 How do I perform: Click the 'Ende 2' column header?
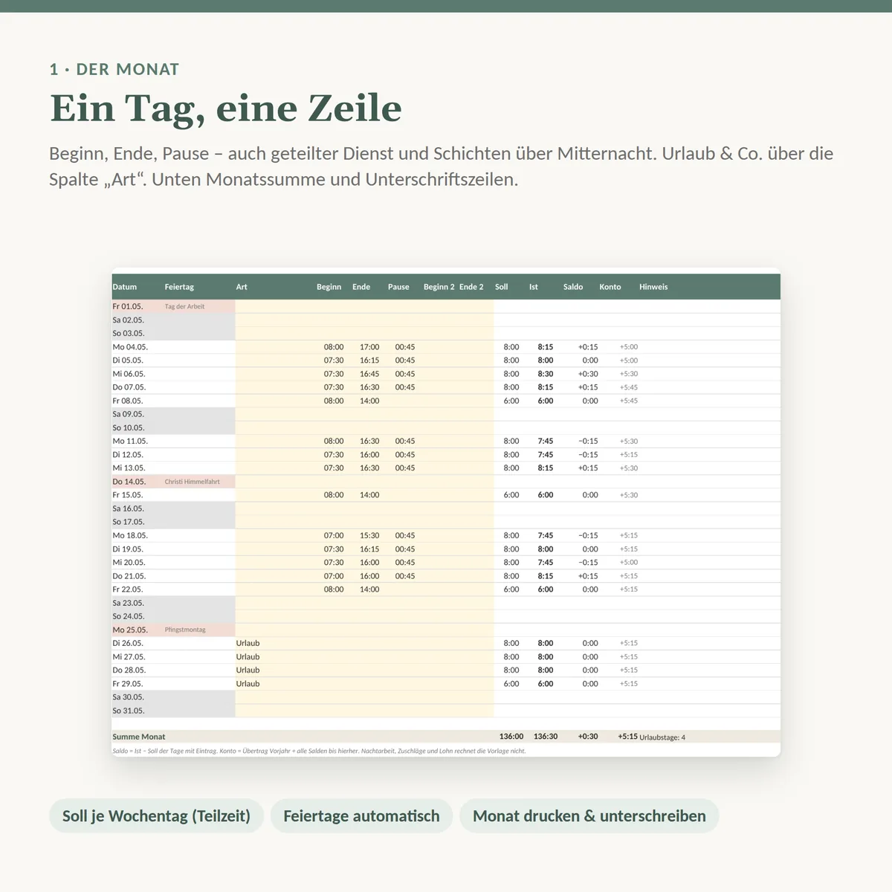pos(471,287)
